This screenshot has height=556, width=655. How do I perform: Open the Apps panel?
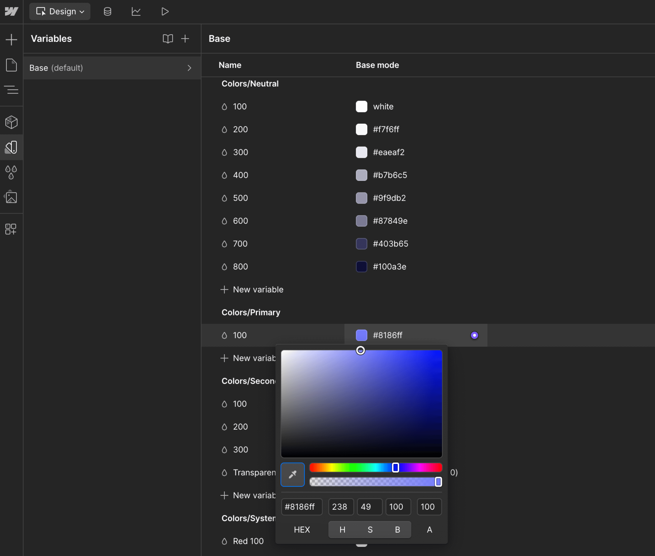tap(12, 229)
